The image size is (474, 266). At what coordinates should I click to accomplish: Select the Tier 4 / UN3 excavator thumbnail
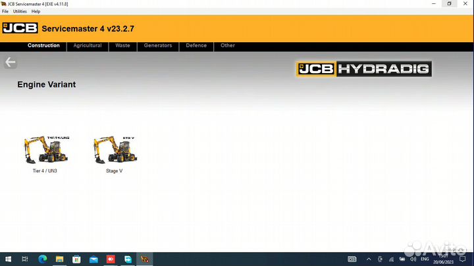(47, 149)
